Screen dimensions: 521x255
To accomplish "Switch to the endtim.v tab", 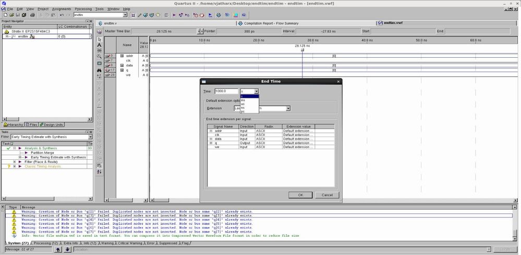I will point(110,23).
